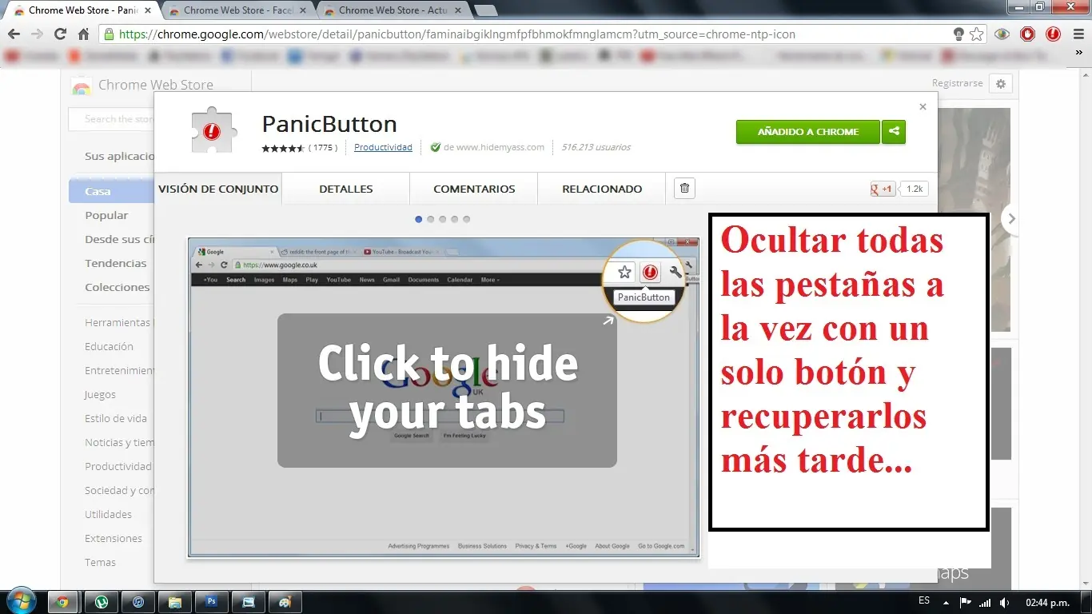This screenshot has width=1092, height=614.
Task: Select Casa in the store sidebar
Action: click(112, 191)
